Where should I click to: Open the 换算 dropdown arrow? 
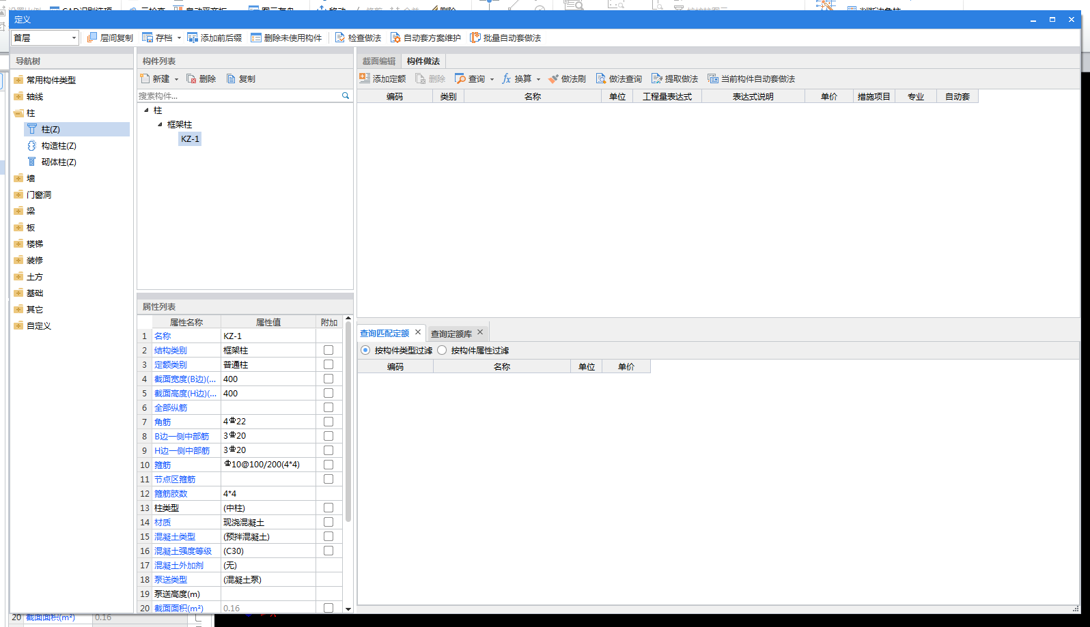[538, 79]
